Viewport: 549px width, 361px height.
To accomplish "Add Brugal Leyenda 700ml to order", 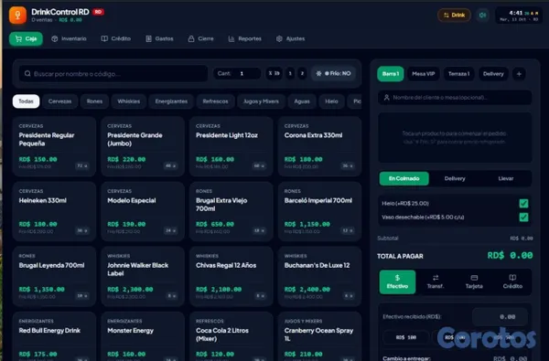I will (x=54, y=277).
